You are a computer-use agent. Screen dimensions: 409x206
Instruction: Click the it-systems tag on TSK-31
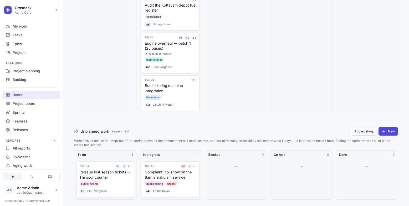[153, 97]
